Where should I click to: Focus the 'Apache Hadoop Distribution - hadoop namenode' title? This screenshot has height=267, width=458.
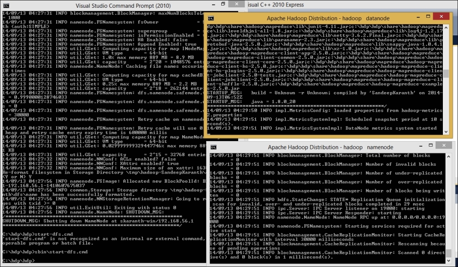click(x=330, y=147)
